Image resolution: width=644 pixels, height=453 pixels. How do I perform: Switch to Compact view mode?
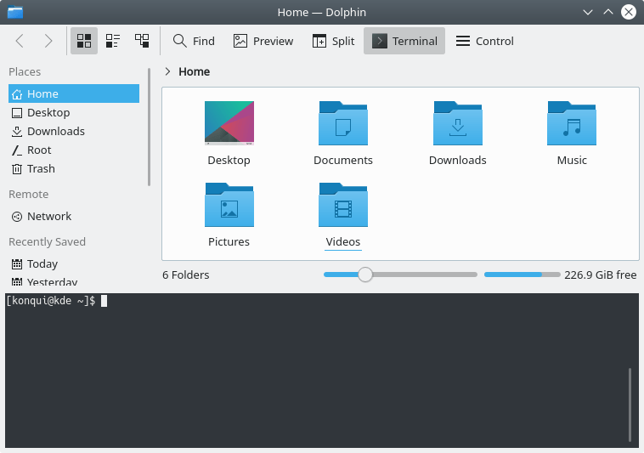pos(112,41)
